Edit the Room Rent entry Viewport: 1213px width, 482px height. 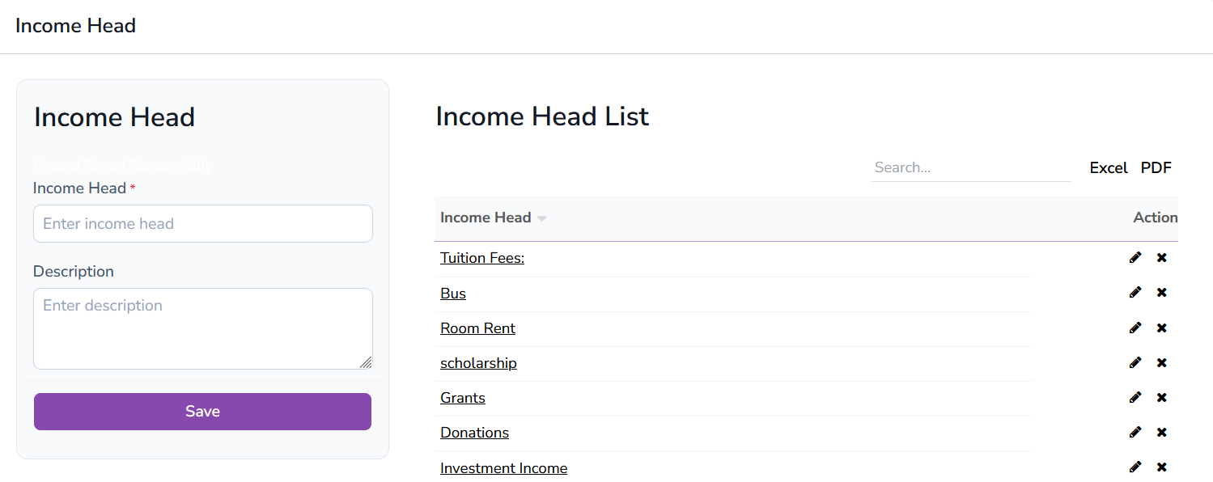tap(1135, 328)
